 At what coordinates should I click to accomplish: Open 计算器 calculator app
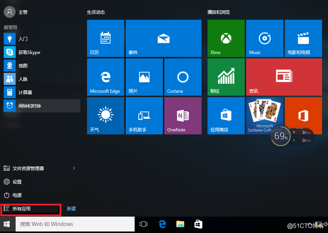pos(42,92)
